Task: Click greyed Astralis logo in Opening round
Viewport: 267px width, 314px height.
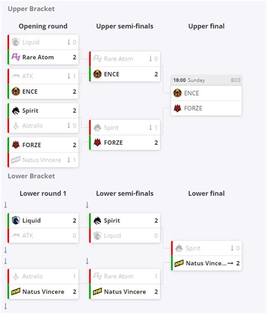Action: pyautogui.click(x=16, y=125)
